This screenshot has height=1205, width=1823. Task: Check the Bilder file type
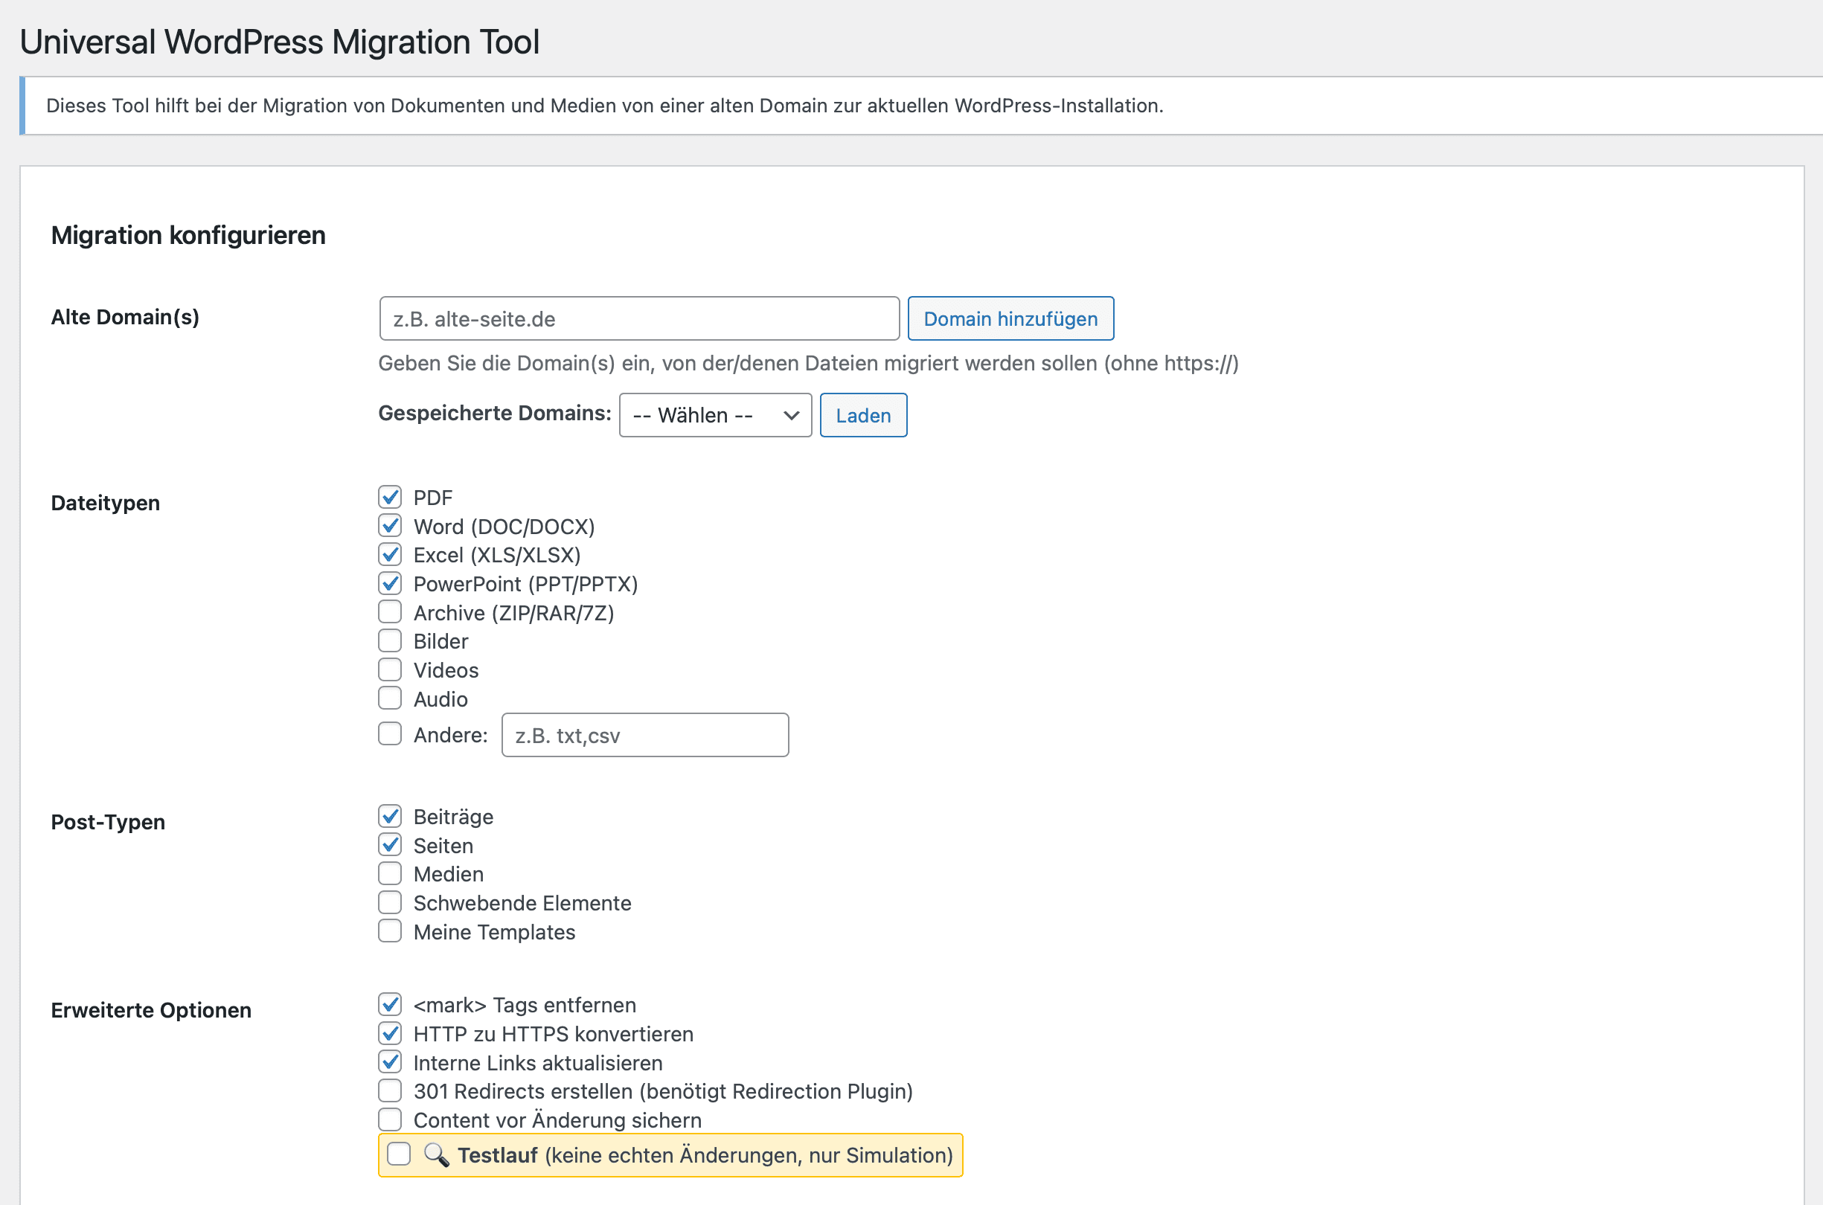coord(390,641)
